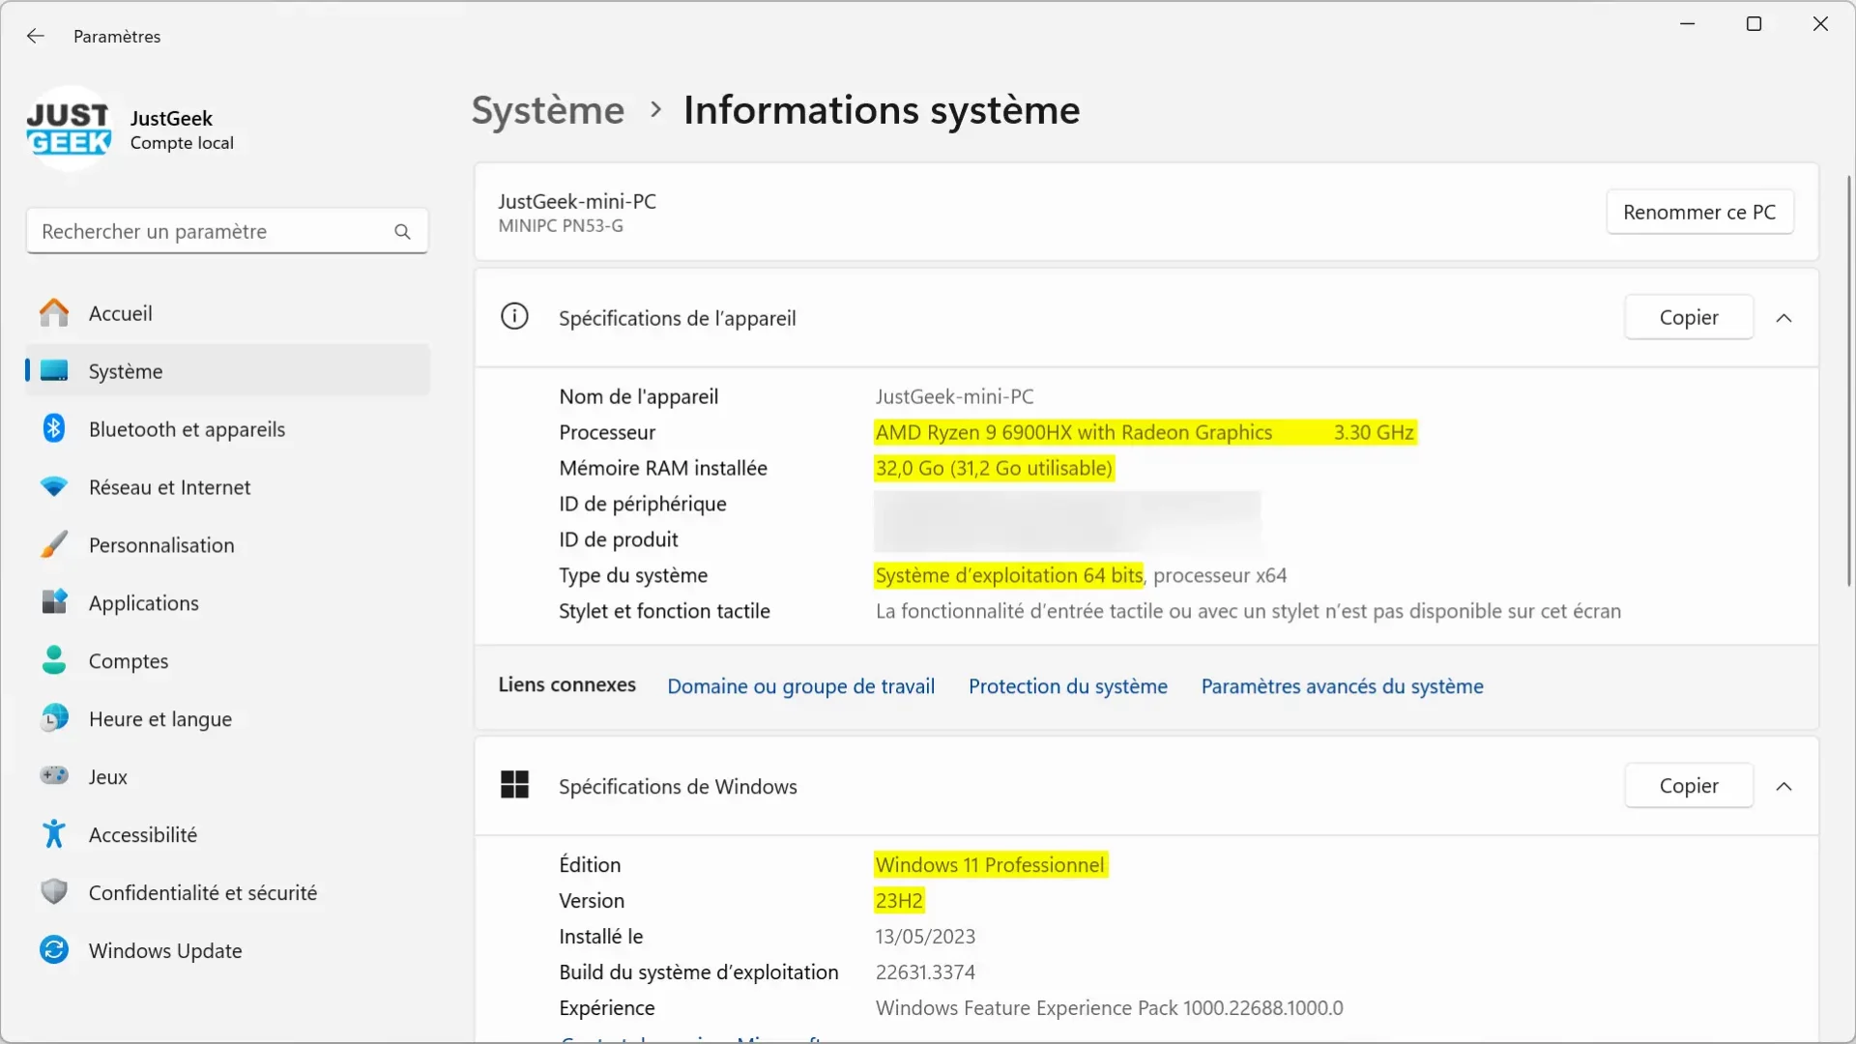Screen dimensions: 1856x1044
Task: Click the Système sidebar icon
Action: tap(52, 371)
